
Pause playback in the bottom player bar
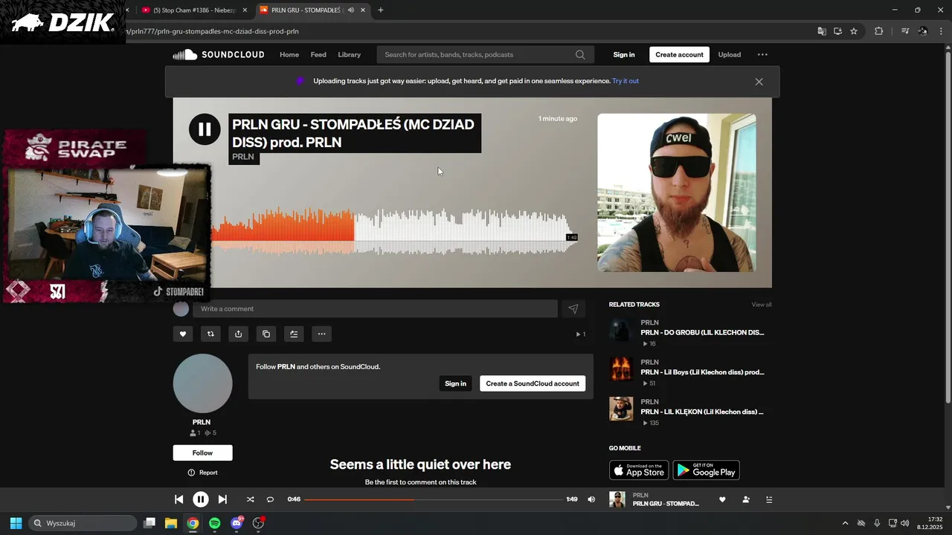click(201, 499)
